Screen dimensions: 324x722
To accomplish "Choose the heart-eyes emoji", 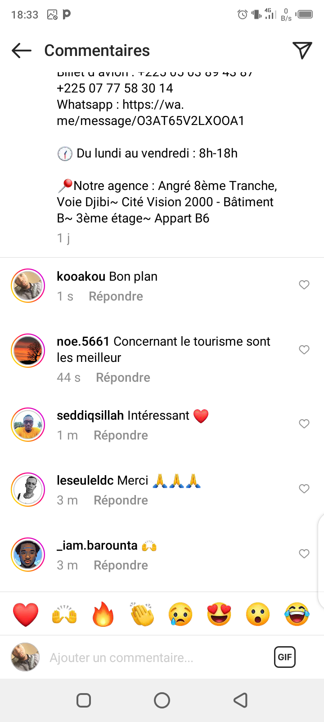I will (x=219, y=614).
